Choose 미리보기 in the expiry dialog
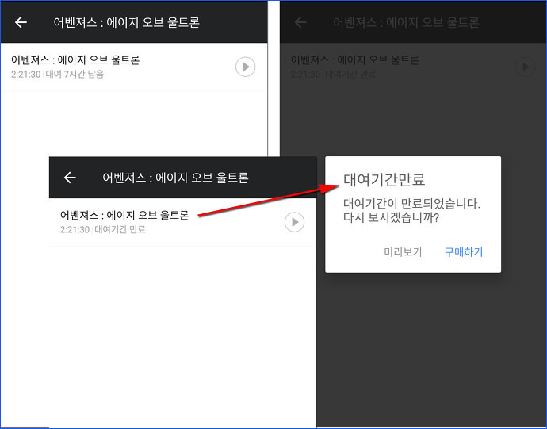 pyautogui.click(x=403, y=251)
